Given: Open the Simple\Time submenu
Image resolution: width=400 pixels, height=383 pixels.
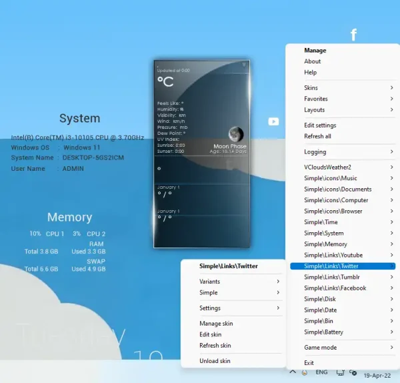Looking at the screenshot, I should [x=343, y=222].
